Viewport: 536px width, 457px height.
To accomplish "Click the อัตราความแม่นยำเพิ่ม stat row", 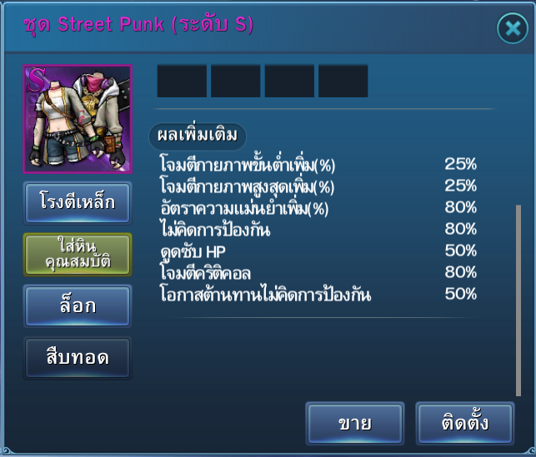I will pos(318,208).
